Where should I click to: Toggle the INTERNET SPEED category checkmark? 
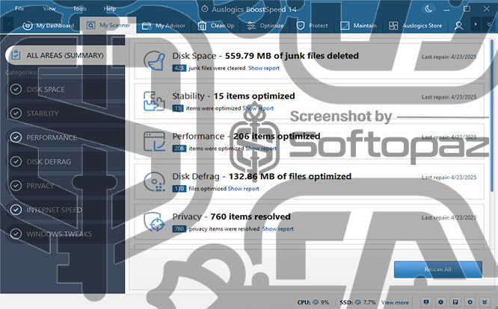(16, 210)
